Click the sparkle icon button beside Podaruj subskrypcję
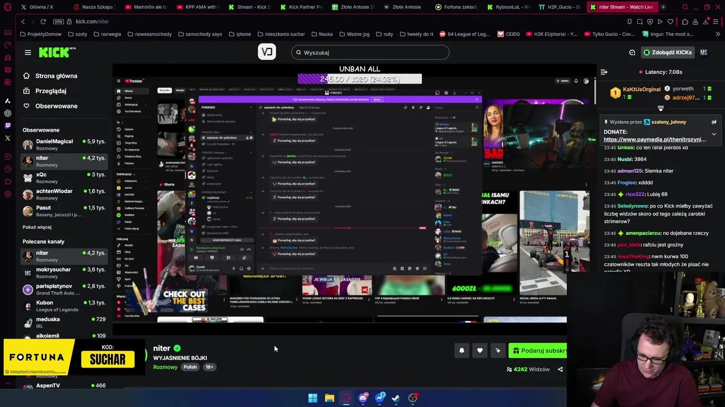Image resolution: width=725 pixels, height=407 pixels. tap(498, 350)
